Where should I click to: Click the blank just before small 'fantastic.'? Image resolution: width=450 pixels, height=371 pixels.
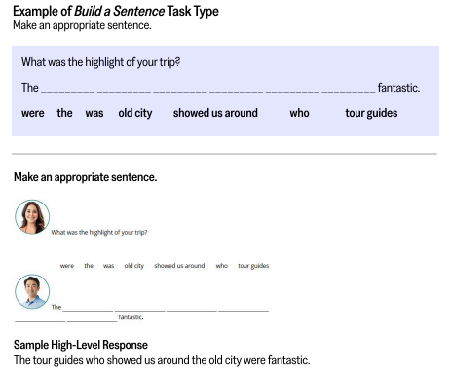pos(92,318)
